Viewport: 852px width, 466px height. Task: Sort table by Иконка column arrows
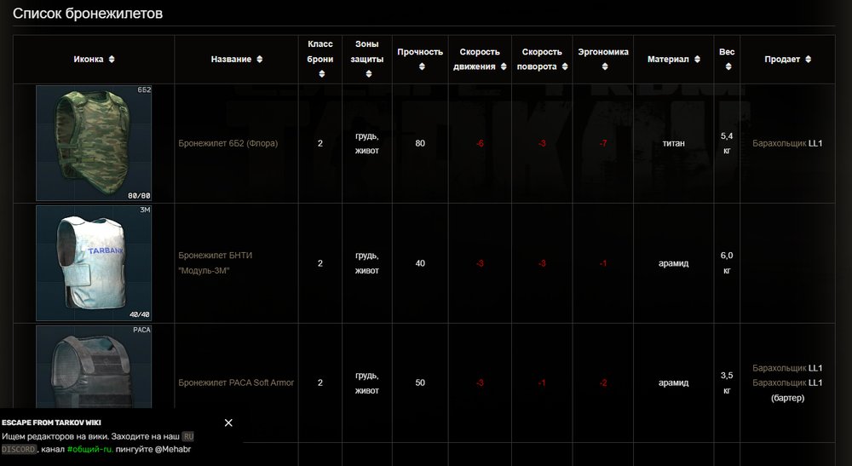[x=112, y=59]
